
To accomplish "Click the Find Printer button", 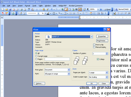I will click(x=102, y=41).
